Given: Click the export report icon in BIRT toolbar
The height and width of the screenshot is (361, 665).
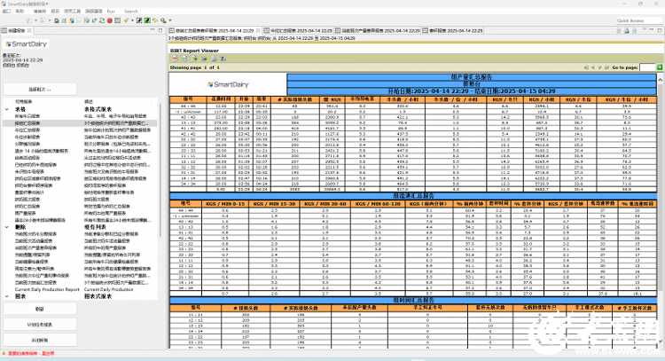Looking at the screenshot, I should click(204, 59).
